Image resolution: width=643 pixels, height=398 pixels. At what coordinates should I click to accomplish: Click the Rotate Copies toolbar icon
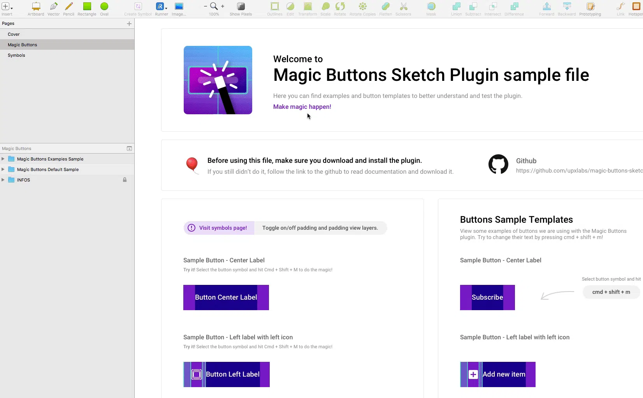362,7
